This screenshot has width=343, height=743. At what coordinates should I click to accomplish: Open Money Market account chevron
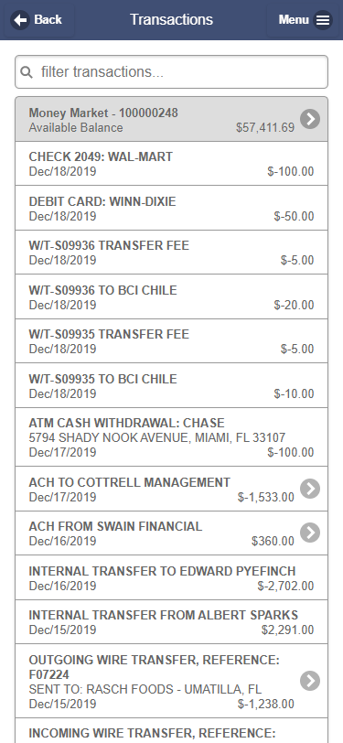click(310, 119)
